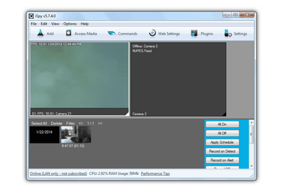Open the Performance Tips link
281x194 pixels.
155,174
